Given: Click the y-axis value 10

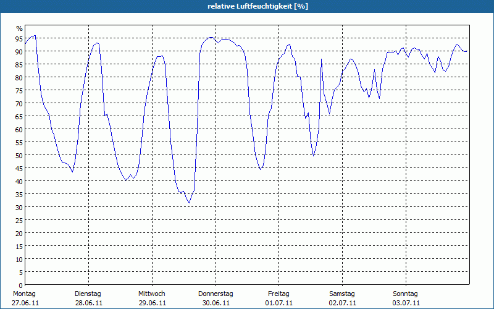Looking at the screenshot, I should click(x=19, y=260).
